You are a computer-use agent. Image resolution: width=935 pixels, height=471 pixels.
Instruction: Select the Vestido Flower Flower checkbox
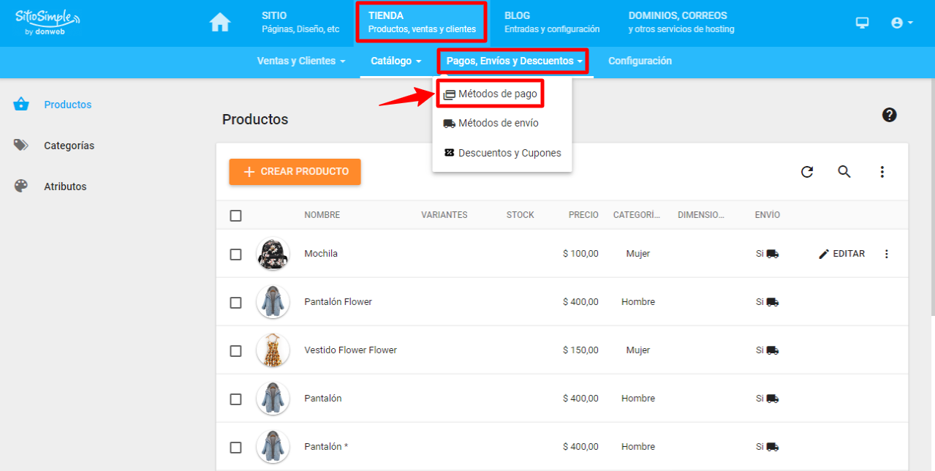(235, 351)
